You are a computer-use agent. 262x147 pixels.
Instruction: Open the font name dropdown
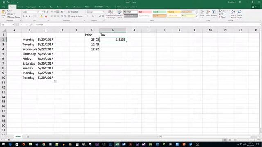(x=36, y=12)
